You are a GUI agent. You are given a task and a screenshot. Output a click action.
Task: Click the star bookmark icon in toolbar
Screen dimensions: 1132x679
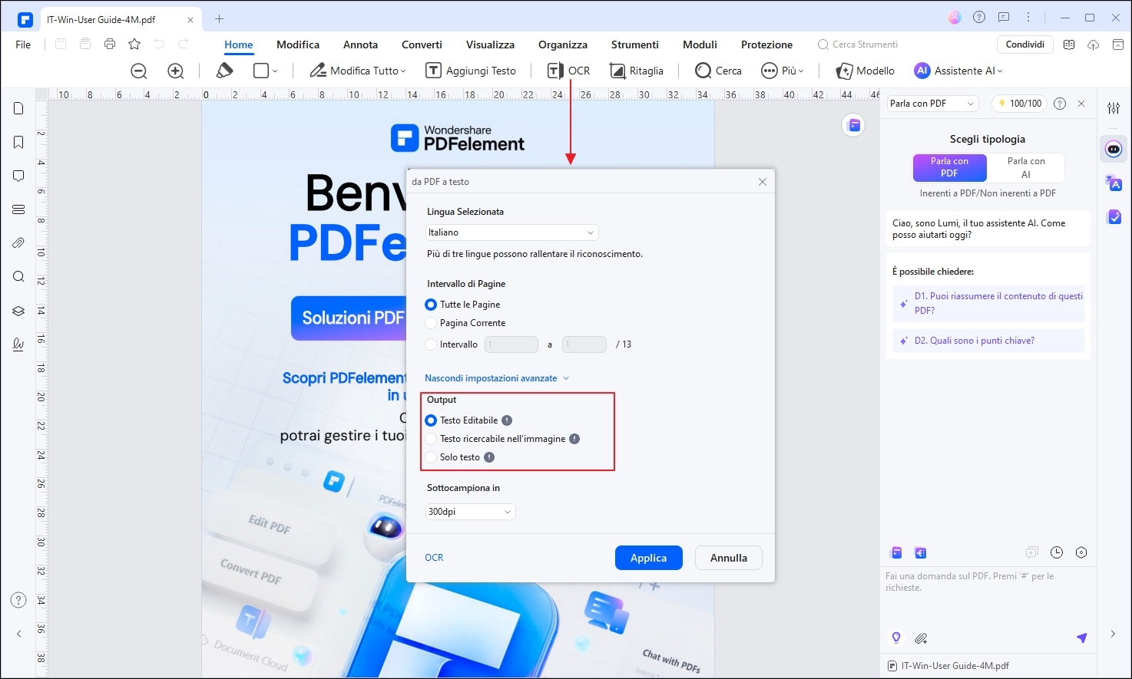[134, 44]
